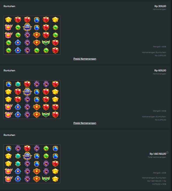Select the 8x winged green heart in third grid
The width and height of the screenshot is (172, 191).
point(46,179)
